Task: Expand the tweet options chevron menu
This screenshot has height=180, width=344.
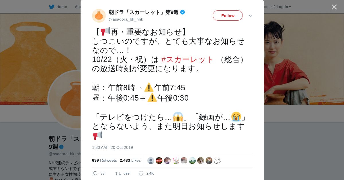Action: pyautogui.click(x=250, y=16)
